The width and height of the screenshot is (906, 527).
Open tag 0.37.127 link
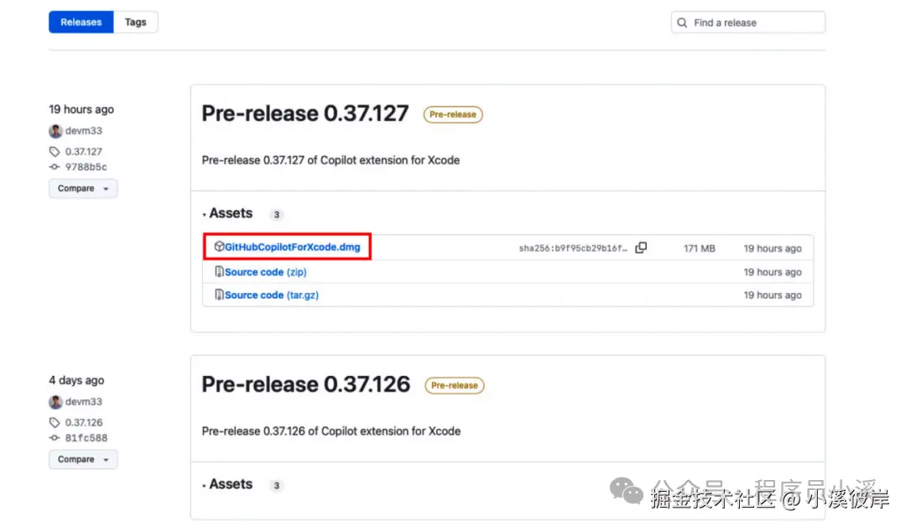(84, 151)
